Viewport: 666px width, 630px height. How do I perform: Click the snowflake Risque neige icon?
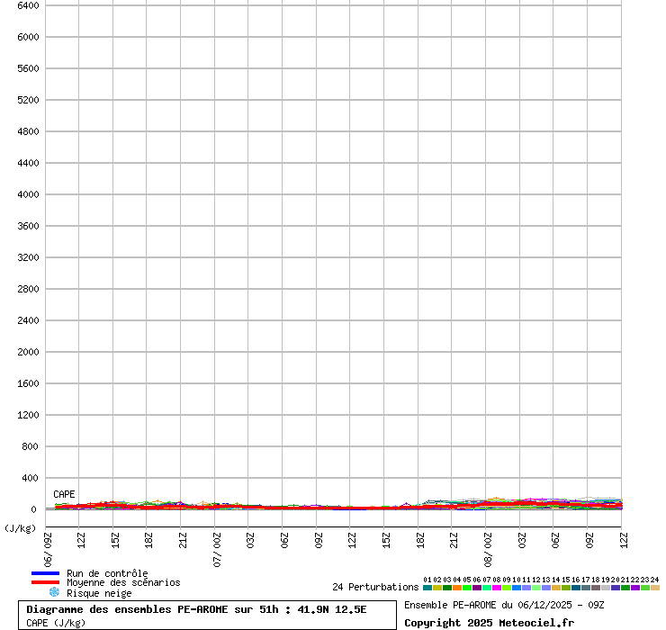coord(54,592)
